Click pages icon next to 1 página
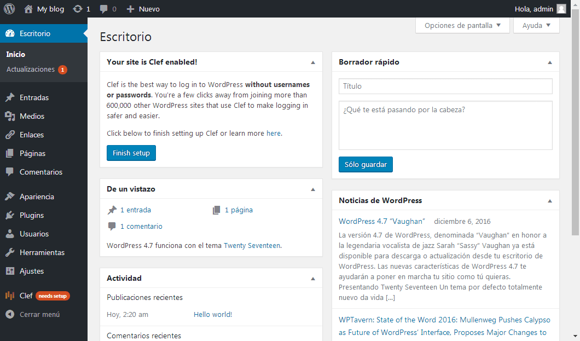580x341 pixels. [x=216, y=210]
